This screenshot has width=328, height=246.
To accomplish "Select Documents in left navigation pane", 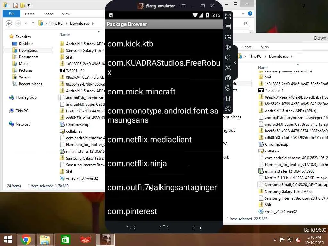I will coord(29,57).
